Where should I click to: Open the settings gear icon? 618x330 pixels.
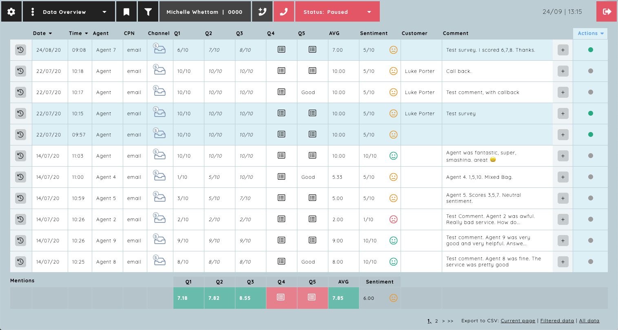(11, 12)
